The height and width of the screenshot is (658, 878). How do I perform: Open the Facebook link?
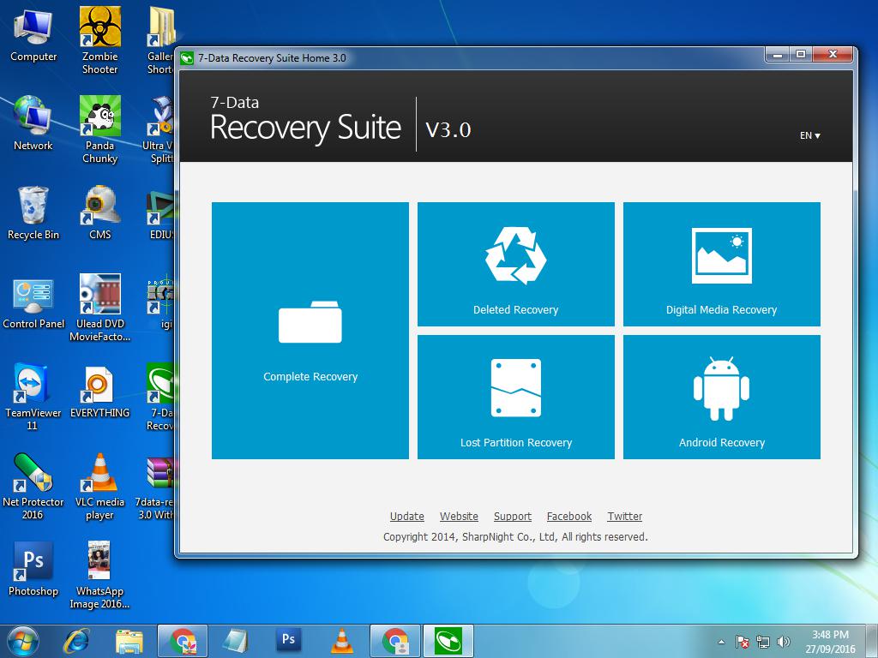pyautogui.click(x=569, y=517)
